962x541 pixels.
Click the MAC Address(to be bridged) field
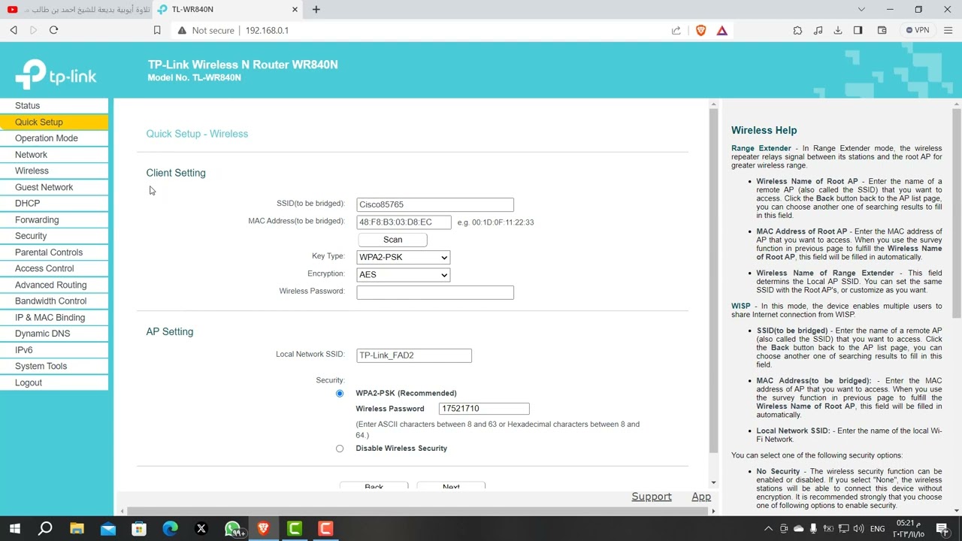(404, 222)
